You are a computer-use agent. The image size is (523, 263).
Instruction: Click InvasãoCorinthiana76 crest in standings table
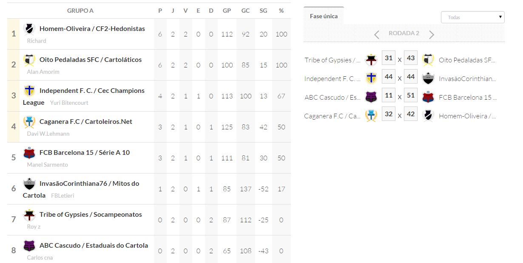pos(29,184)
